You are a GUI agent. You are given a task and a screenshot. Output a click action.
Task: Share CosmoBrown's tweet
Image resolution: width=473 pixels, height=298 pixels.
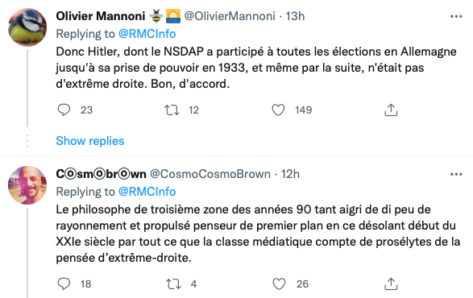[x=391, y=284]
